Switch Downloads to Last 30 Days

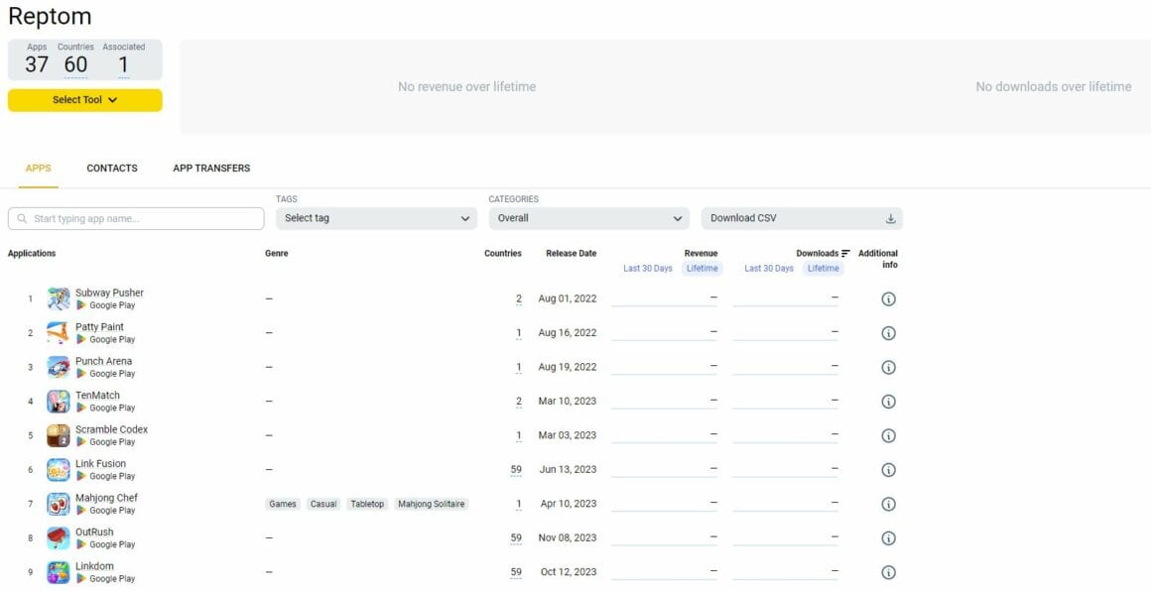coord(769,269)
